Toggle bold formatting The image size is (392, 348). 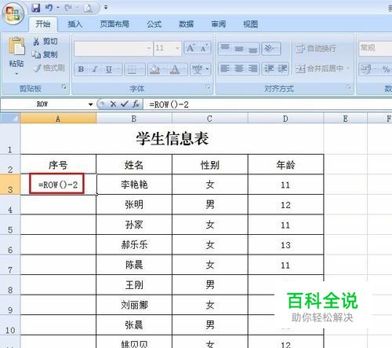coord(81,69)
